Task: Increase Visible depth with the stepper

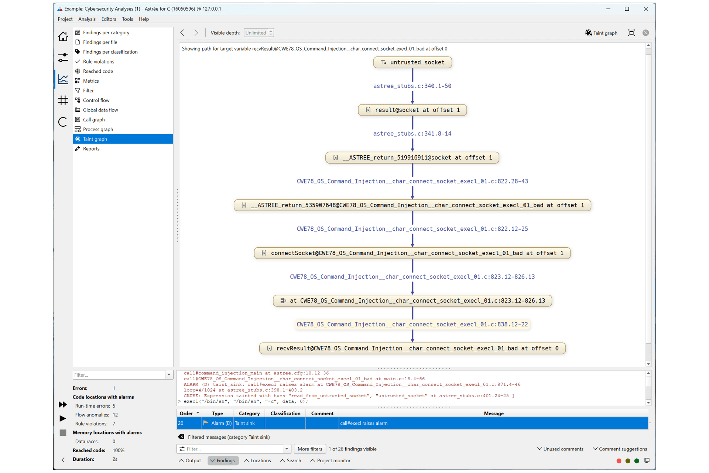Action: point(271,31)
